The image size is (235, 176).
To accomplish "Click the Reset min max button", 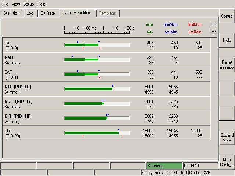I will [227, 65].
